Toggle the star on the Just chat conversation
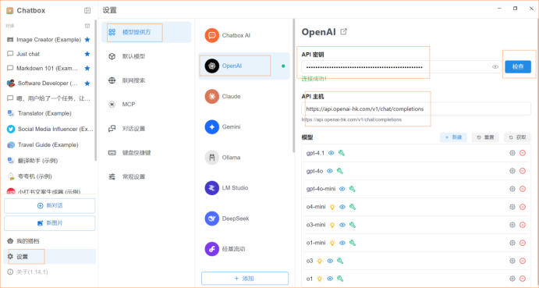The image size is (539, 288). [87, 54]
